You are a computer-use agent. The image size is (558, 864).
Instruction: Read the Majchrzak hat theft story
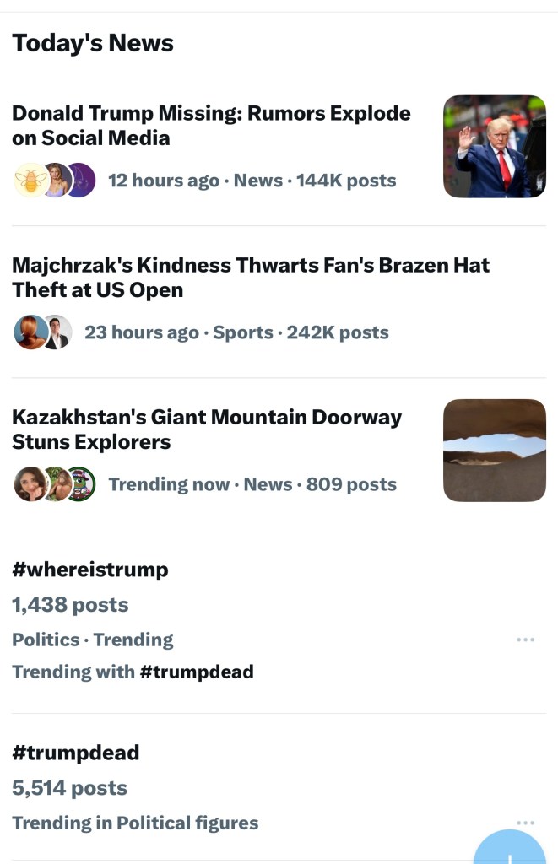(x=250, y=278)
